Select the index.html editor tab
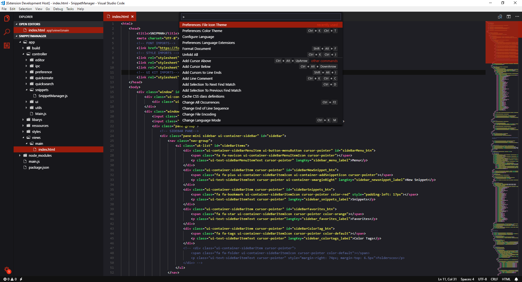Image resolution: width=522 pixels, height=282 pixels. click(120, 17)
